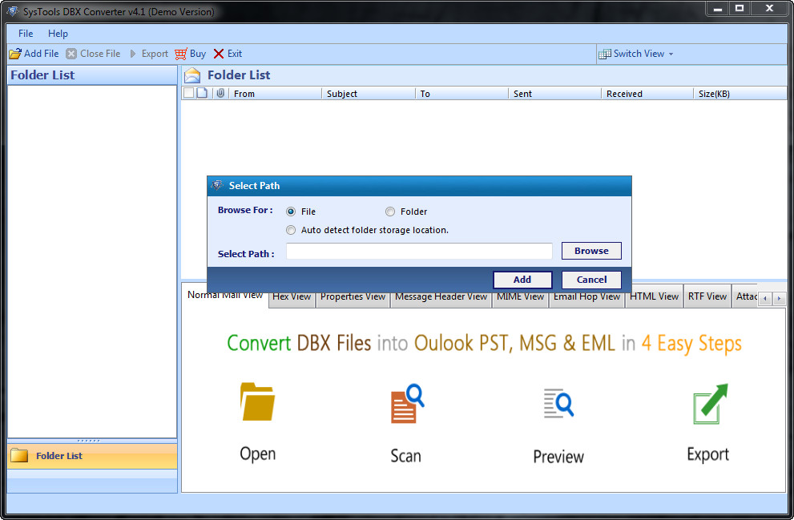Switch to Email Hop View tab
Viewport: 794px width, 520px height.
point(586,297)
